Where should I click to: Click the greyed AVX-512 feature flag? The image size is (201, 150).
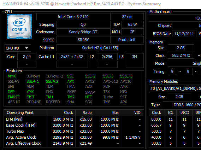click(x=111, y=81)
